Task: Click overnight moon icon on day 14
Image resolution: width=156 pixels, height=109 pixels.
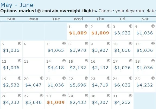Action: 64,61
